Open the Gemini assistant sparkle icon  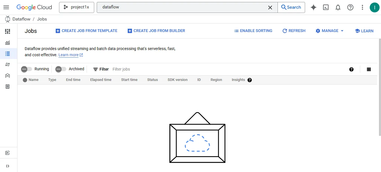click(x=313, y=7)
